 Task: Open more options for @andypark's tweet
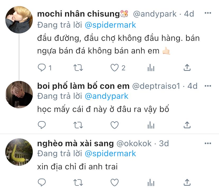(208, 13)
